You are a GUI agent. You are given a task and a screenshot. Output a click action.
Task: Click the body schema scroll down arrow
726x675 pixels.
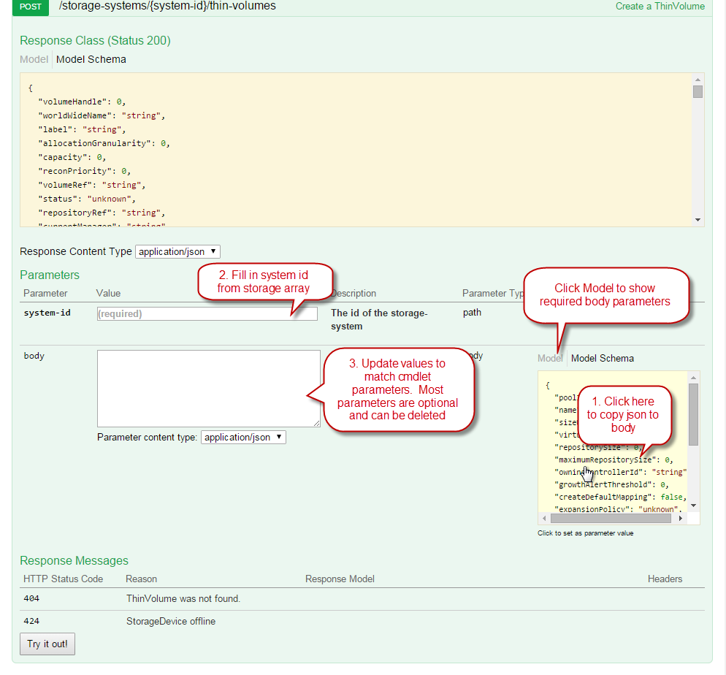point(693,506)
